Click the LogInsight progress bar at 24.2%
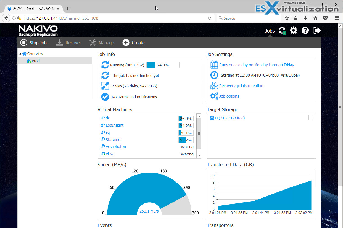This screenshot has height=228, width=343. coord(186,126)
